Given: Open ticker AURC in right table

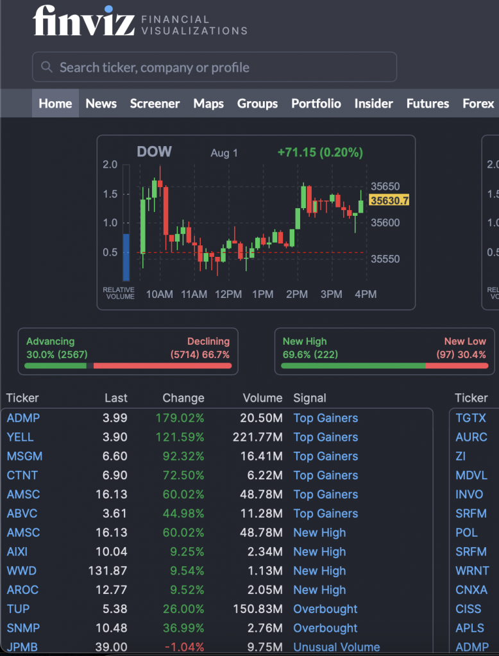Looking at the screenshot, I should point(471,437).
